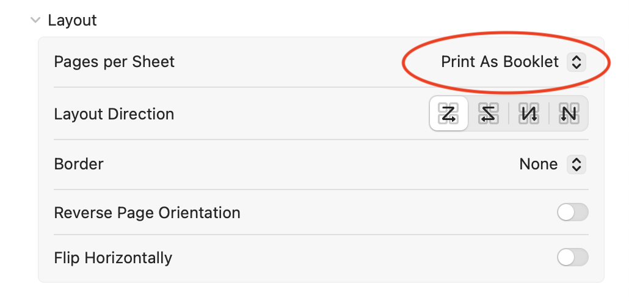This screenshot has height=301, width=629.
Task: Click the up-down arrows beside Print As Booklet
Action: click(576, 62)
